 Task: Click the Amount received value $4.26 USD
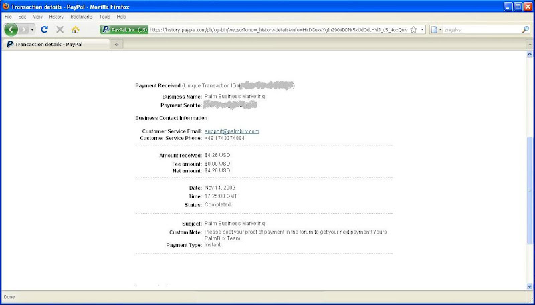217,155
